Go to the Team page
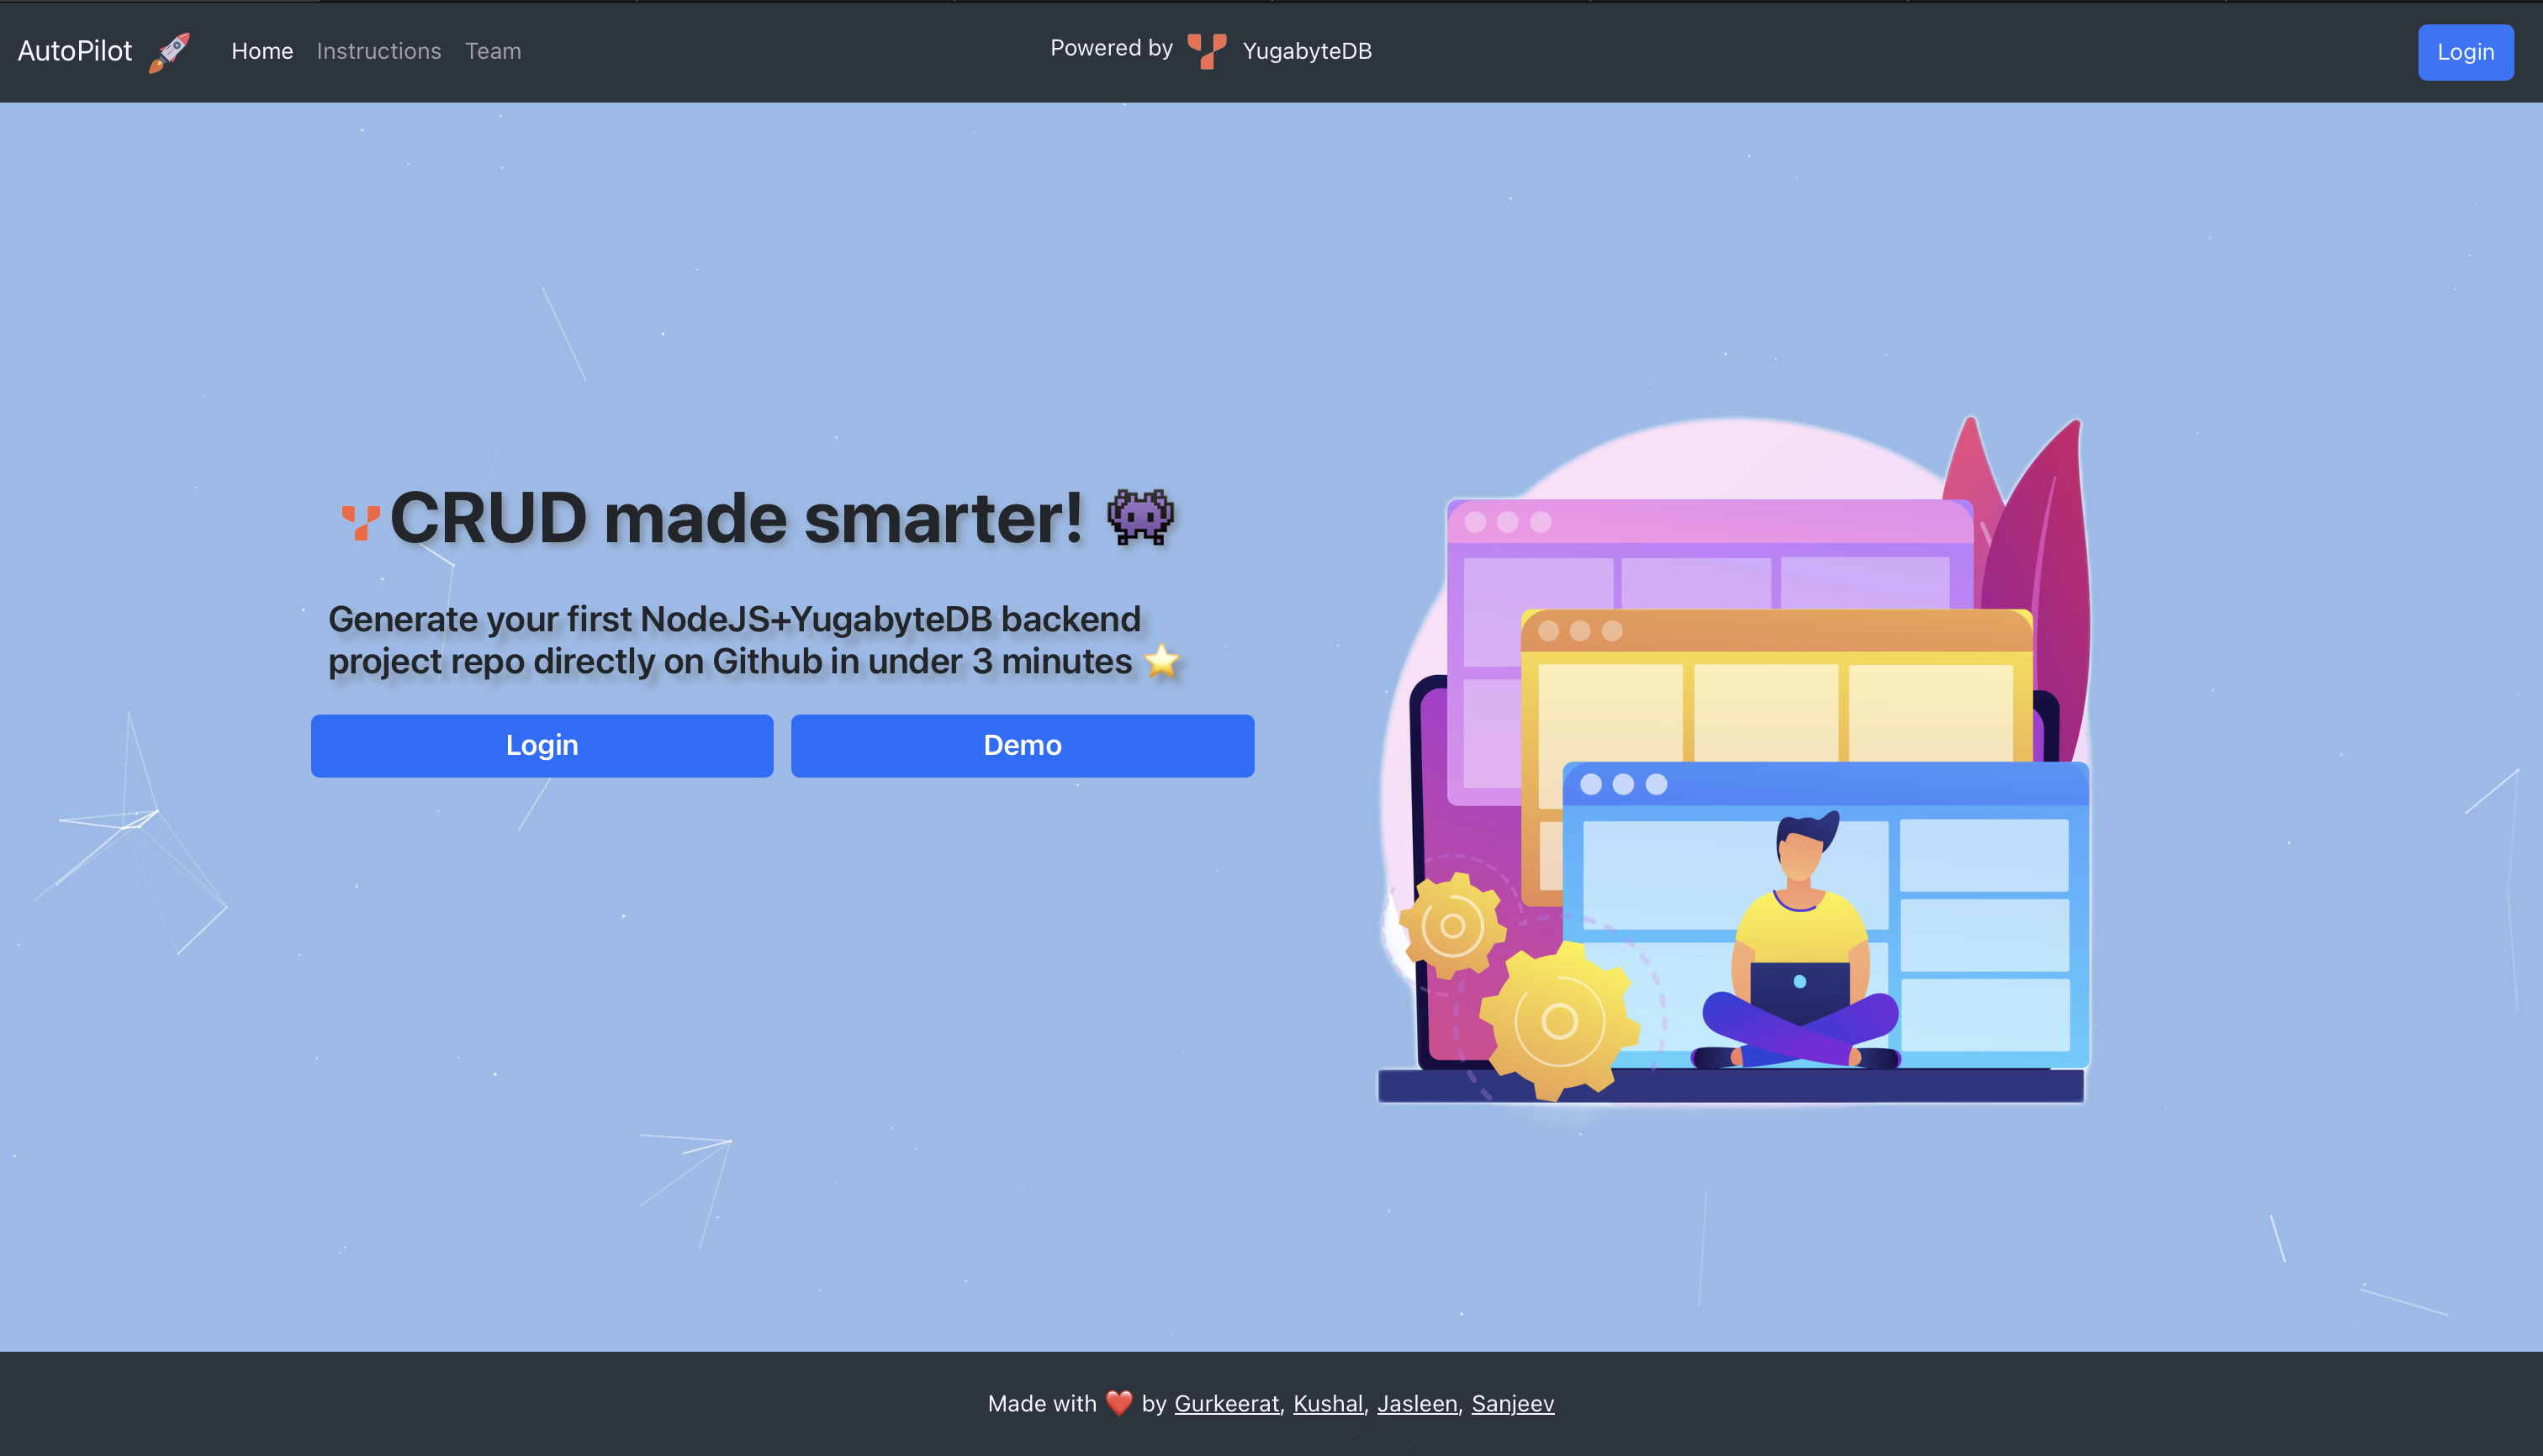2543x1456 pixels. (x=492, y=51)
